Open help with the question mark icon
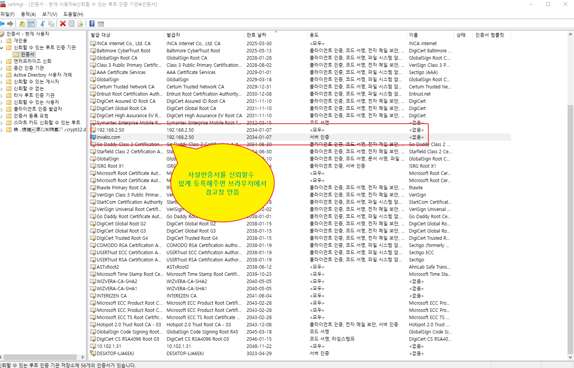Image resolution: width=574 pixels, height=368 pixels. tap(92, 24)
